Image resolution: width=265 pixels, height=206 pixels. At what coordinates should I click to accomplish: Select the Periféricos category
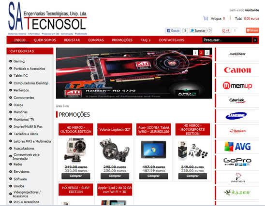pos(21,90)
